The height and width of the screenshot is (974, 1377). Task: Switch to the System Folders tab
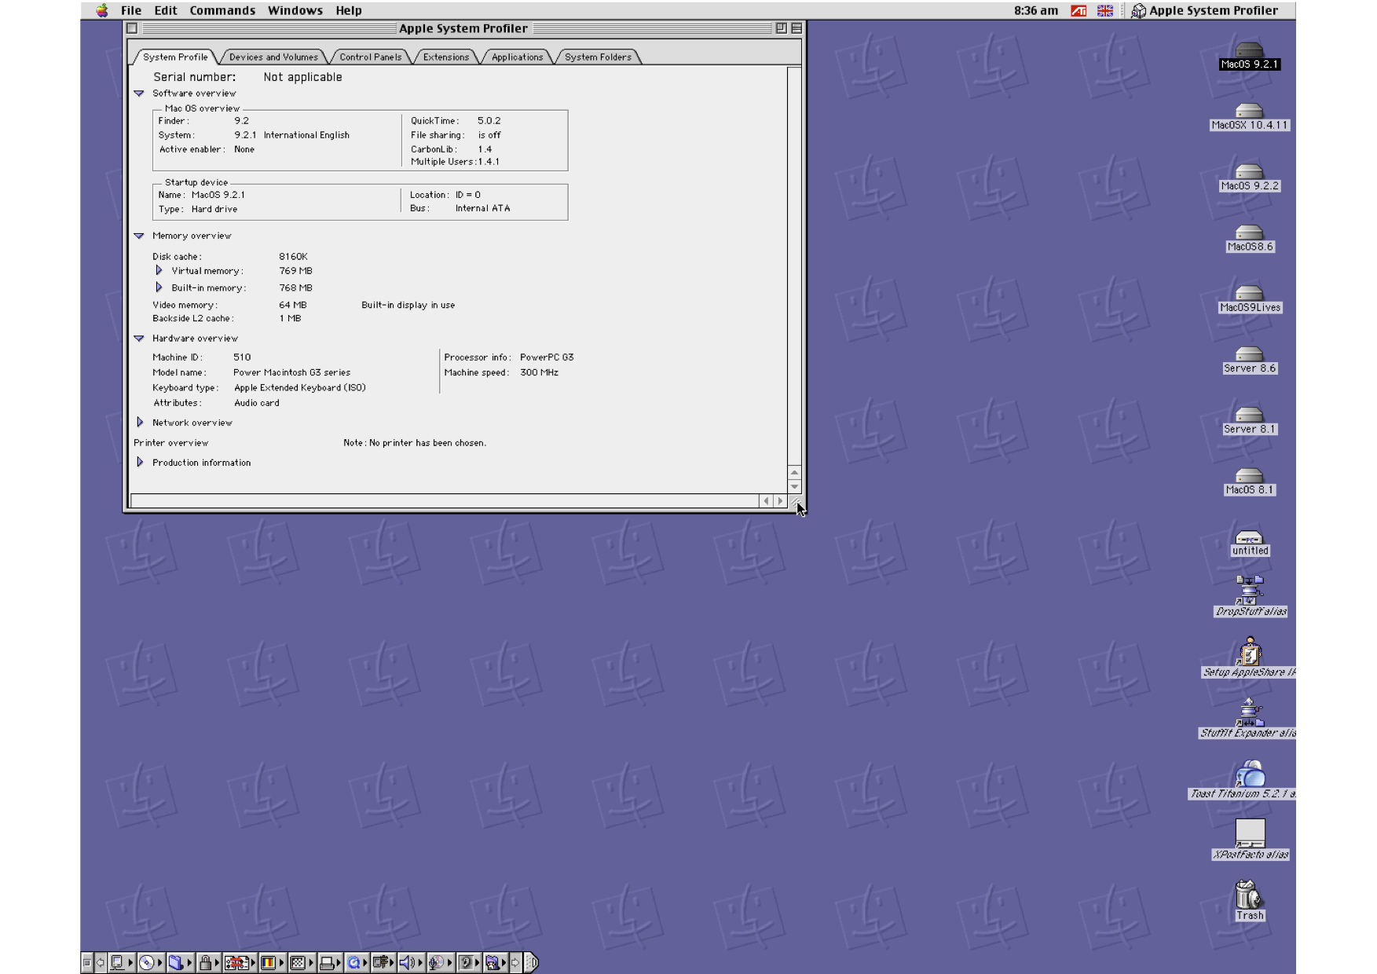[x=598, y=57]
